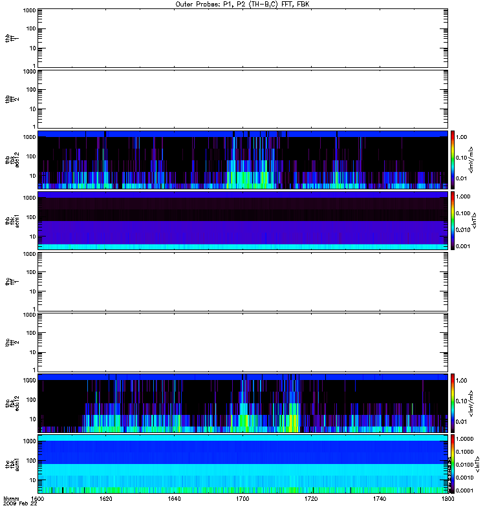Click the 0.0001 value on thc scm1 color bar
The image size is (485, 517).
coord(464,491)
